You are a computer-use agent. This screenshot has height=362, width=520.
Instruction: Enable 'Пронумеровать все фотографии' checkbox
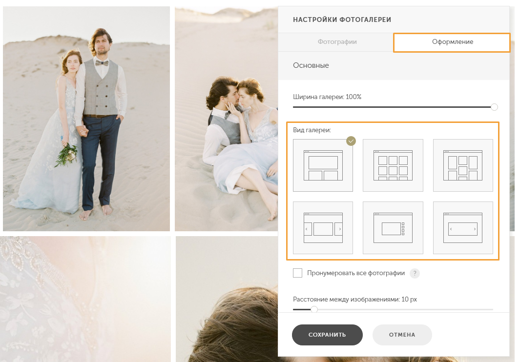[x=297, y=273]
